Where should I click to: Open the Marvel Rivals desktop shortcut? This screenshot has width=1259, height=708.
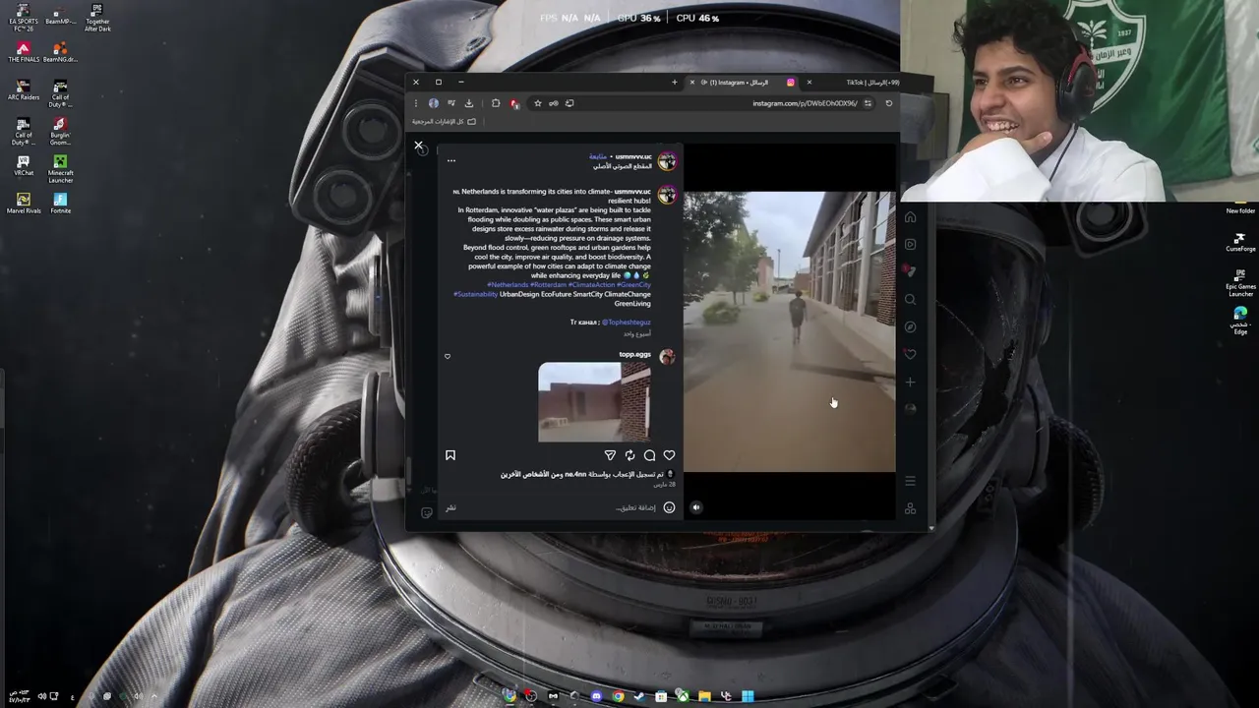click(24, 204)
